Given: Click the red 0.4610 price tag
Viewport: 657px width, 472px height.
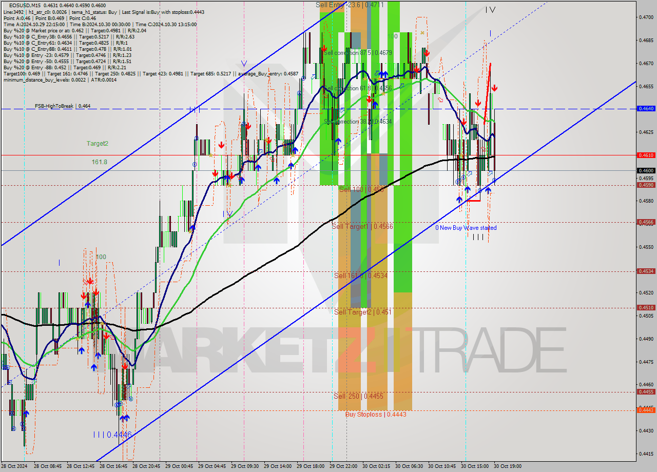Looking at the screenshot, I should [x=646, y=155].
